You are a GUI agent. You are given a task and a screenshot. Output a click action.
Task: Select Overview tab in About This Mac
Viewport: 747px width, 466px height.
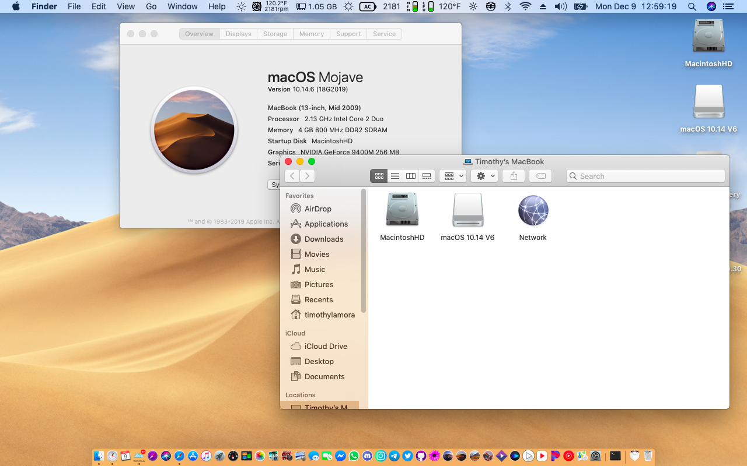point(199,34)
